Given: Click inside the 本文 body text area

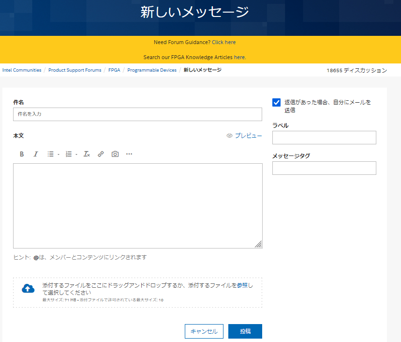Looking at the screenshot, I should pyautogui.click(x=138, y=206).
